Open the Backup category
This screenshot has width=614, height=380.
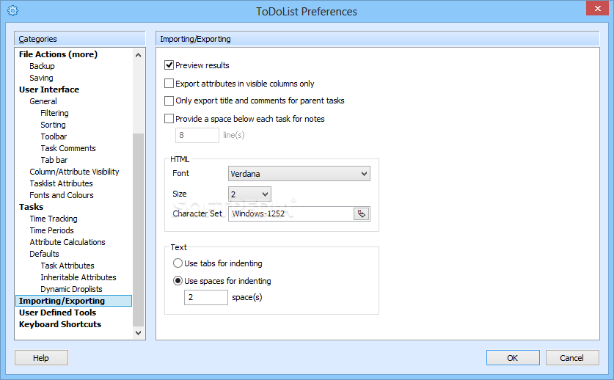pos(42,66)
